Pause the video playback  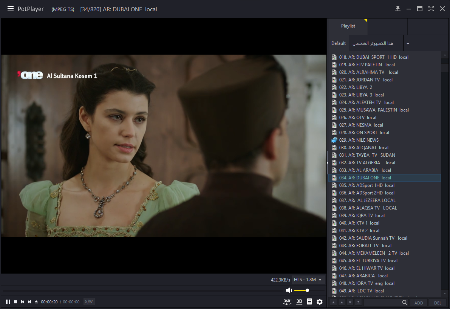pyautogui.click(x=8, y=302)
